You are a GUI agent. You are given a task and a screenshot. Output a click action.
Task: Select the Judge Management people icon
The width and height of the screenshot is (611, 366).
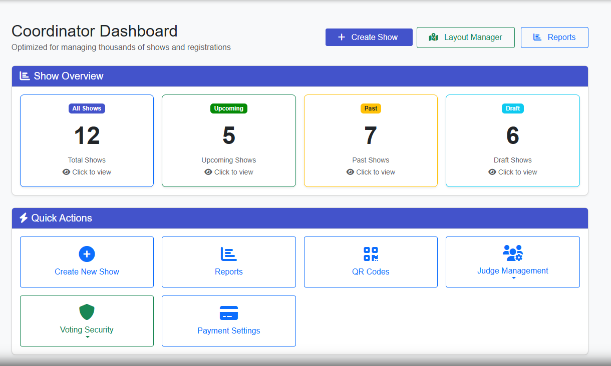click(x=512, y=253)
